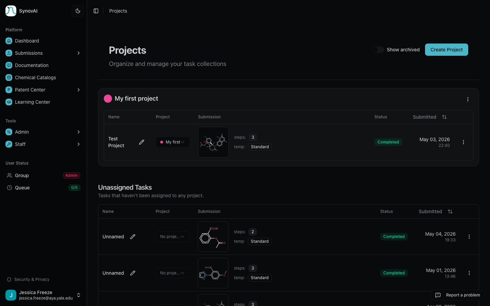Click the Dashboard home icon
The image size is (490, 306).
pos(9,41)
